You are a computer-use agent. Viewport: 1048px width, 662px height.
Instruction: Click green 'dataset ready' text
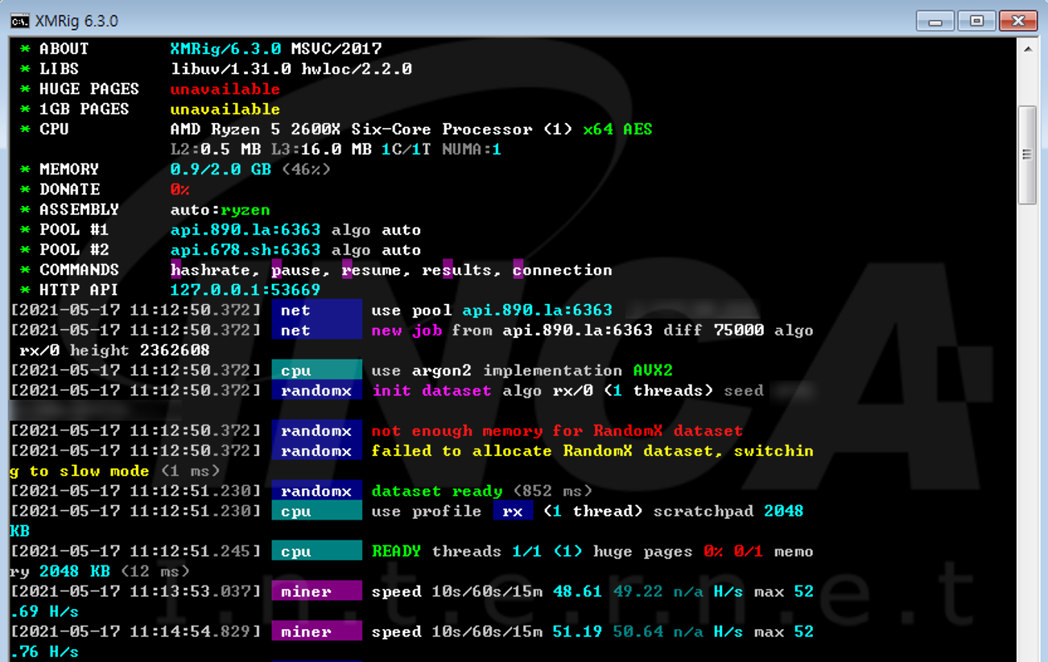coord(436,491)
